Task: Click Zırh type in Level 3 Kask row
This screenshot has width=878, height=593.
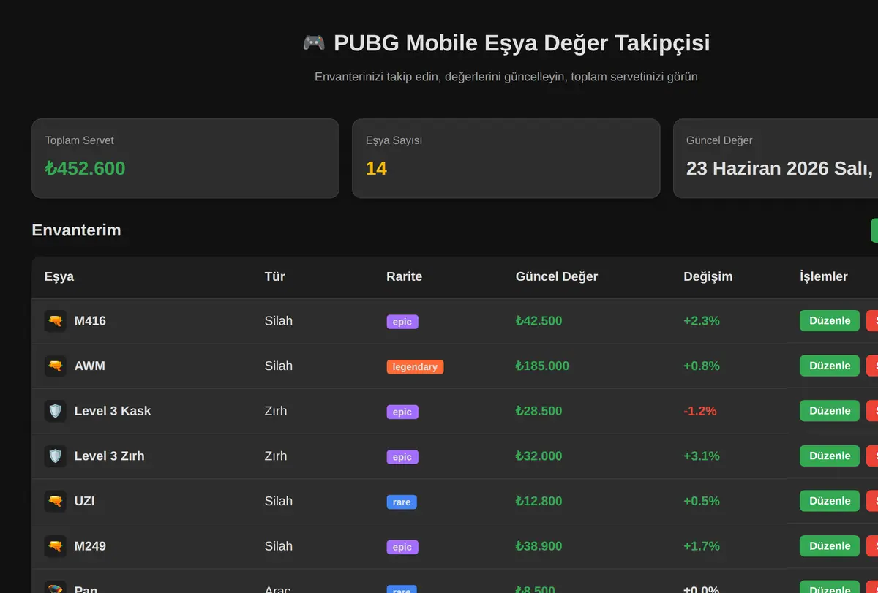Action: coord(276,411)
